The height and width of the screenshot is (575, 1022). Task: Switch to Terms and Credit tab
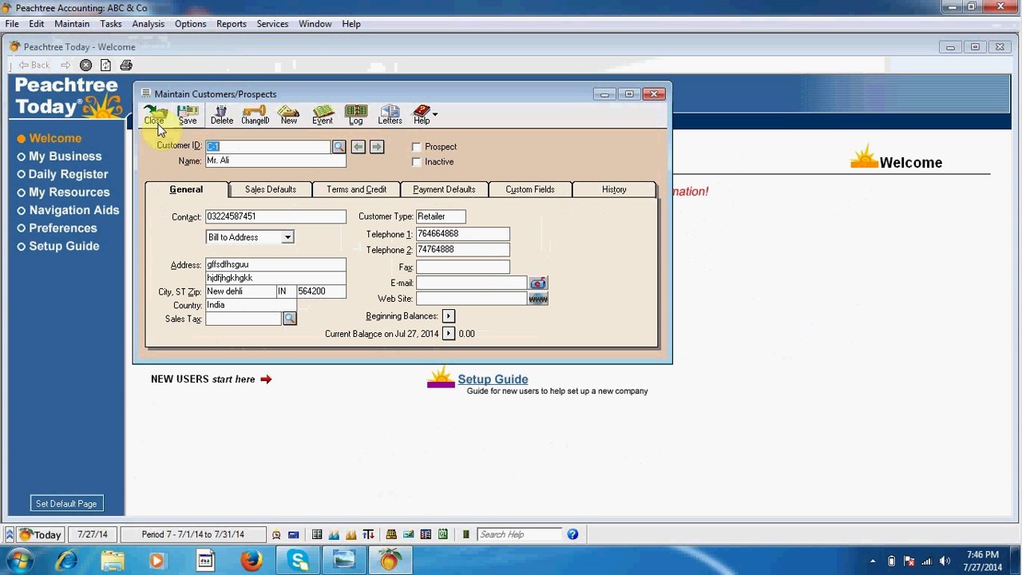pos(356,190)
